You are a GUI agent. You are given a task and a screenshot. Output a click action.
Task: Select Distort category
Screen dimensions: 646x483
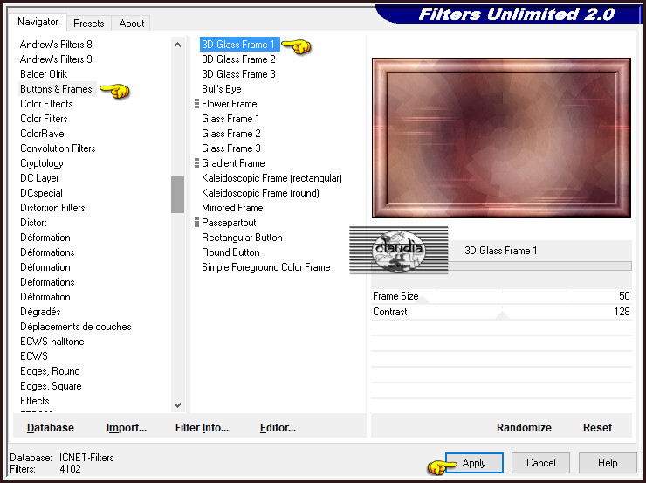(x=33, y=223)
